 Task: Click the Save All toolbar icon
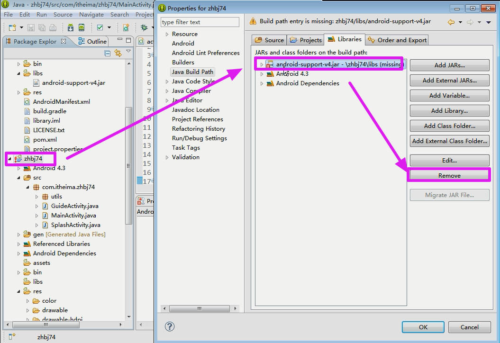(42, 28)
